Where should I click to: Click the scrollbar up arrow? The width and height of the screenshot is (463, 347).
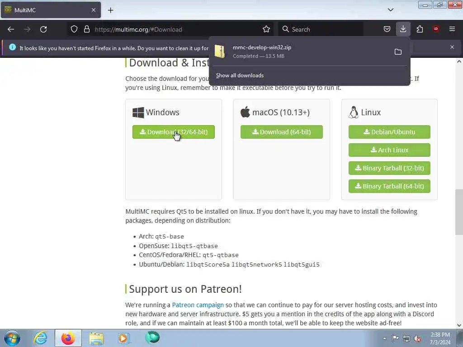click(459, 61)
